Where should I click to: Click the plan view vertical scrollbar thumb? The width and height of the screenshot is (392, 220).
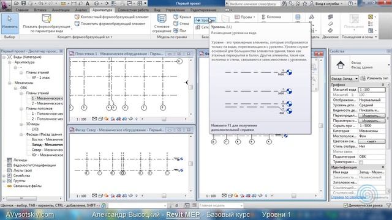pos(190,87)
